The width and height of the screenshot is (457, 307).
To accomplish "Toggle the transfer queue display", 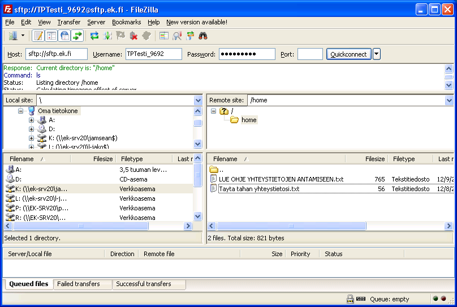I will [x=78, y=36].
